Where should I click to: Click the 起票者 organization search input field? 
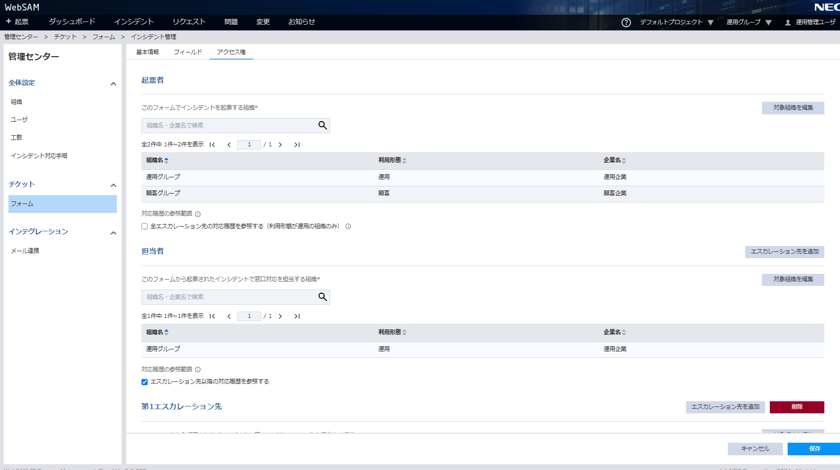228,125
